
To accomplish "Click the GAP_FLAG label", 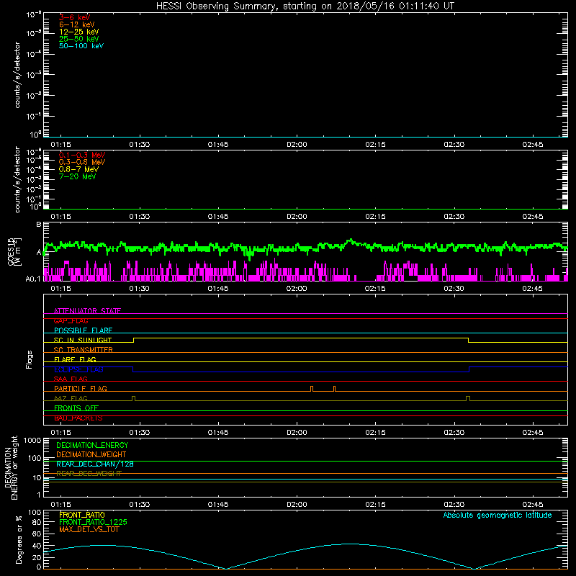I will [71, 320].
